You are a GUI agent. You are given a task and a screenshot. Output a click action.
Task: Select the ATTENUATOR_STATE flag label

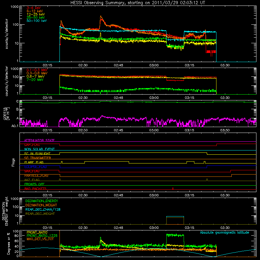pos(39,140)
